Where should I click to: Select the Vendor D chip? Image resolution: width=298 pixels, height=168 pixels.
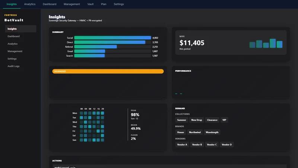(x=227, y=144)
